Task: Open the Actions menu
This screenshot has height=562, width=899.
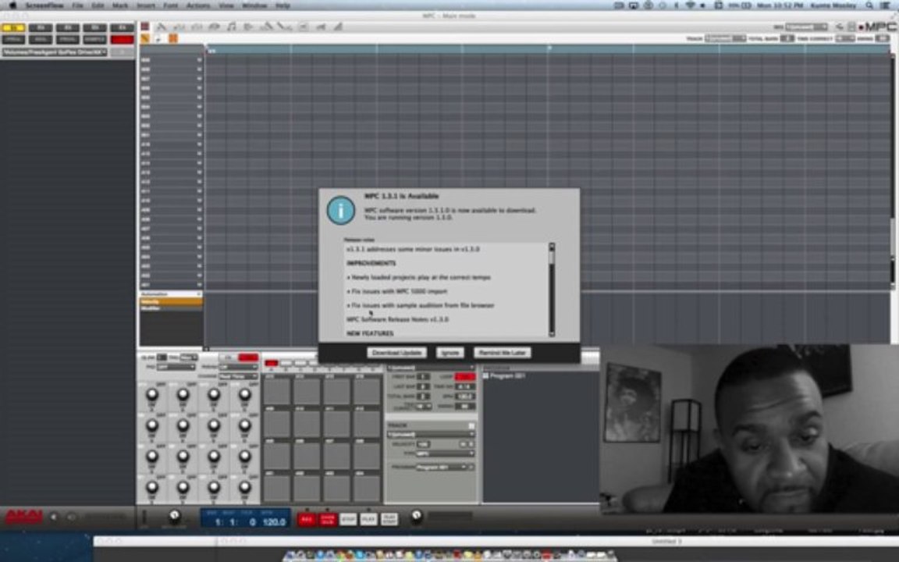Action: pos(197,5)
